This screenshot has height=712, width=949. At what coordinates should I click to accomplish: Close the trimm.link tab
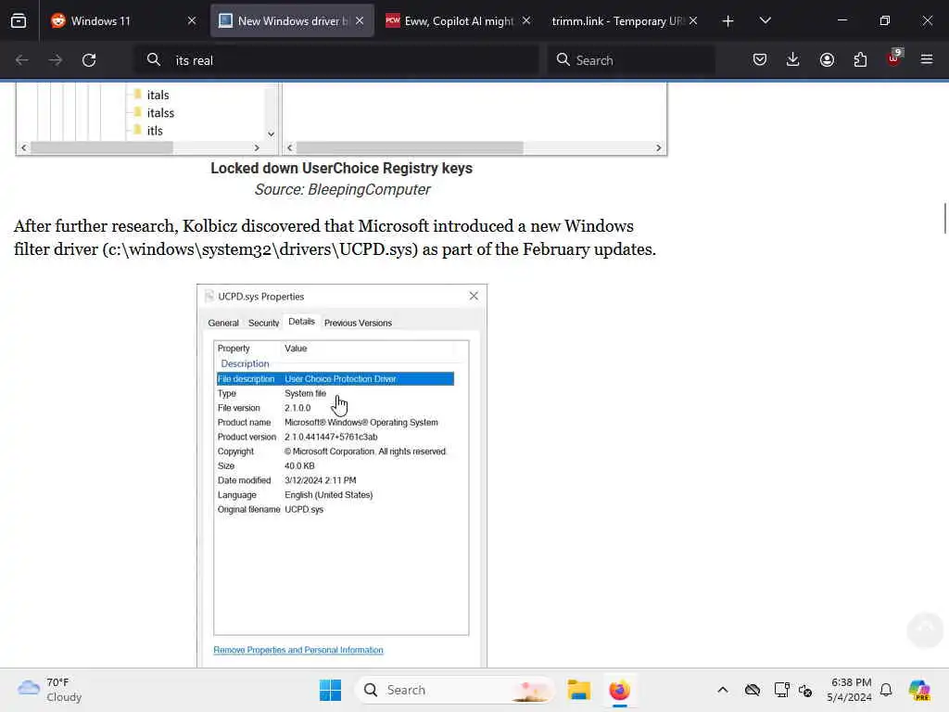[693, 20]
